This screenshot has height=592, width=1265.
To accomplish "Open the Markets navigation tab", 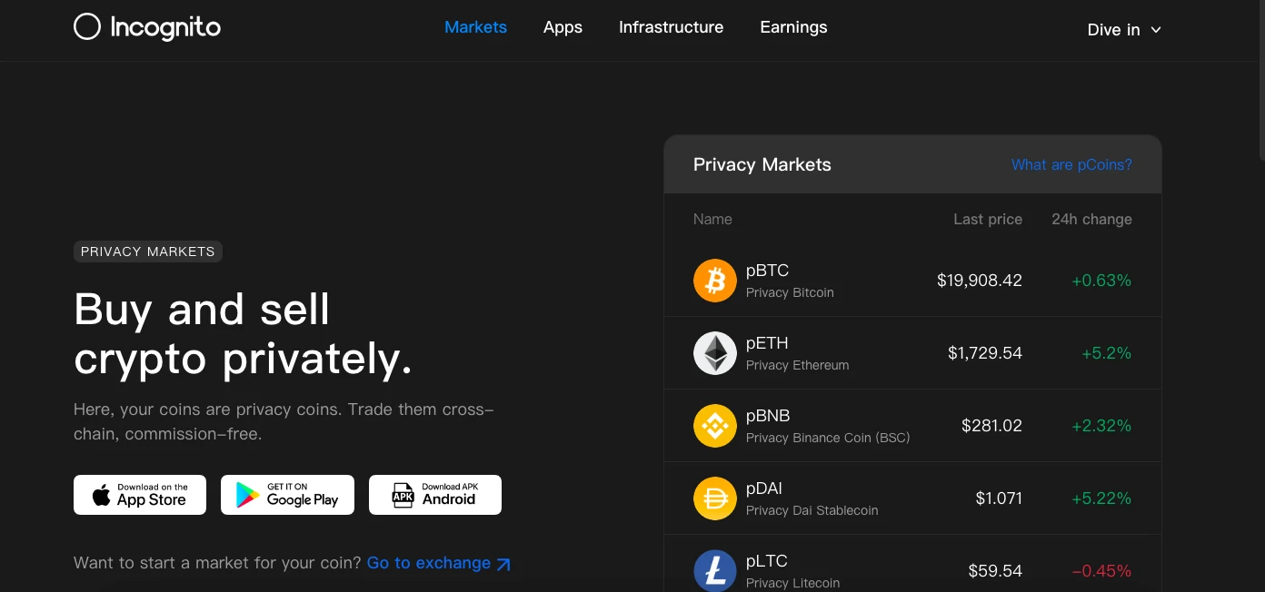I will pos(475,27).
